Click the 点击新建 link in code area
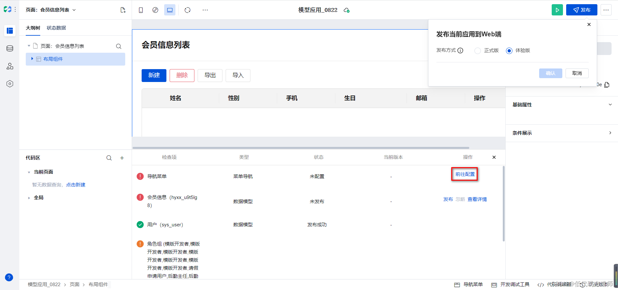Image resolution: width=618 pixels, height=290 pixels. coord(76,185)
